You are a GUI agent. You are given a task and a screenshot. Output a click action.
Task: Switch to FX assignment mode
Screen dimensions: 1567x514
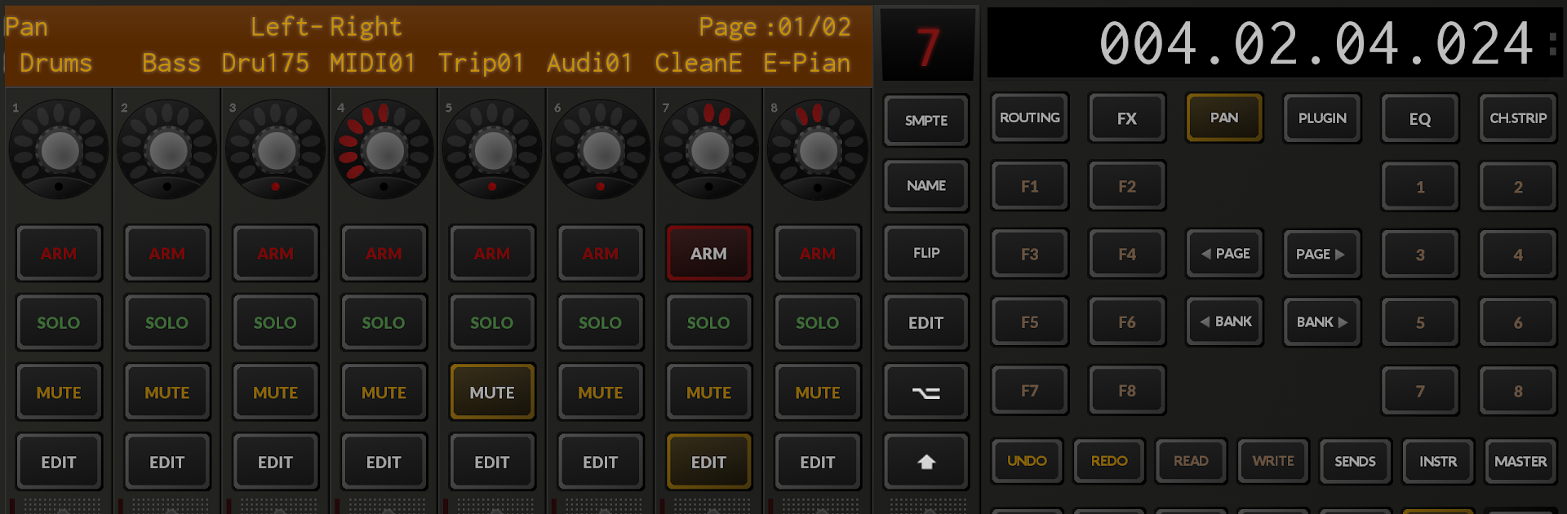1127,118
